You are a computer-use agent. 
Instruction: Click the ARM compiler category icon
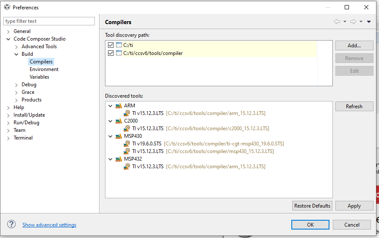pos(119,106)
